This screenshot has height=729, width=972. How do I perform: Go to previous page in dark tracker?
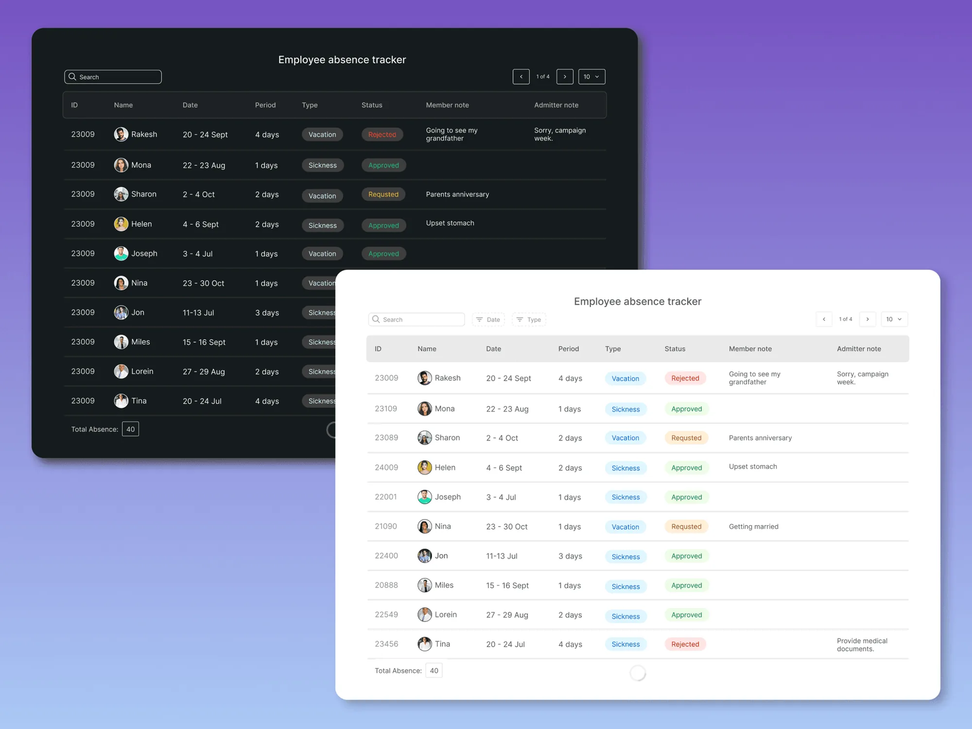click(x=521, y=77)
